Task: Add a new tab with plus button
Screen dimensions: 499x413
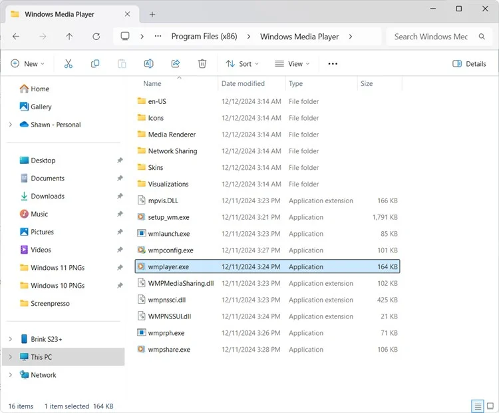Action: pyautogui.click(x=152, y=15)
